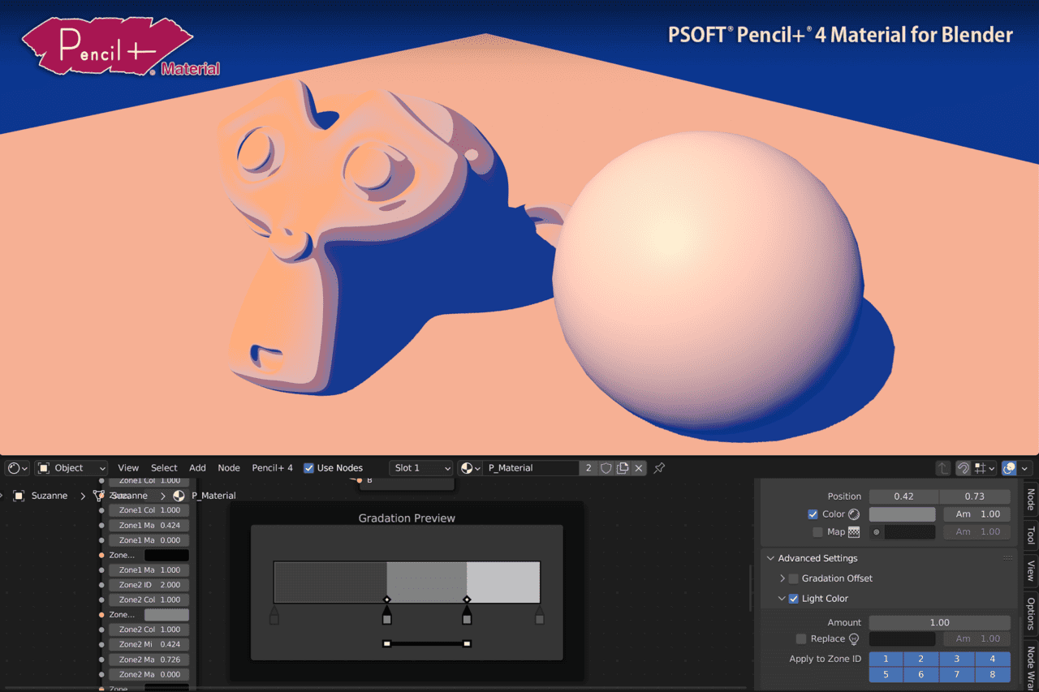Toggle the fake user shield icon
Screen dimensions: 1039x692
[606, 468]
